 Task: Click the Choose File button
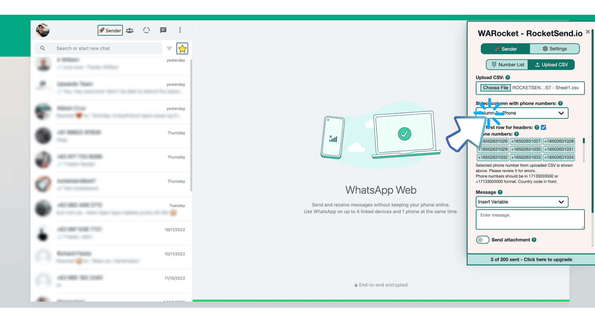[x=495, y=88]
